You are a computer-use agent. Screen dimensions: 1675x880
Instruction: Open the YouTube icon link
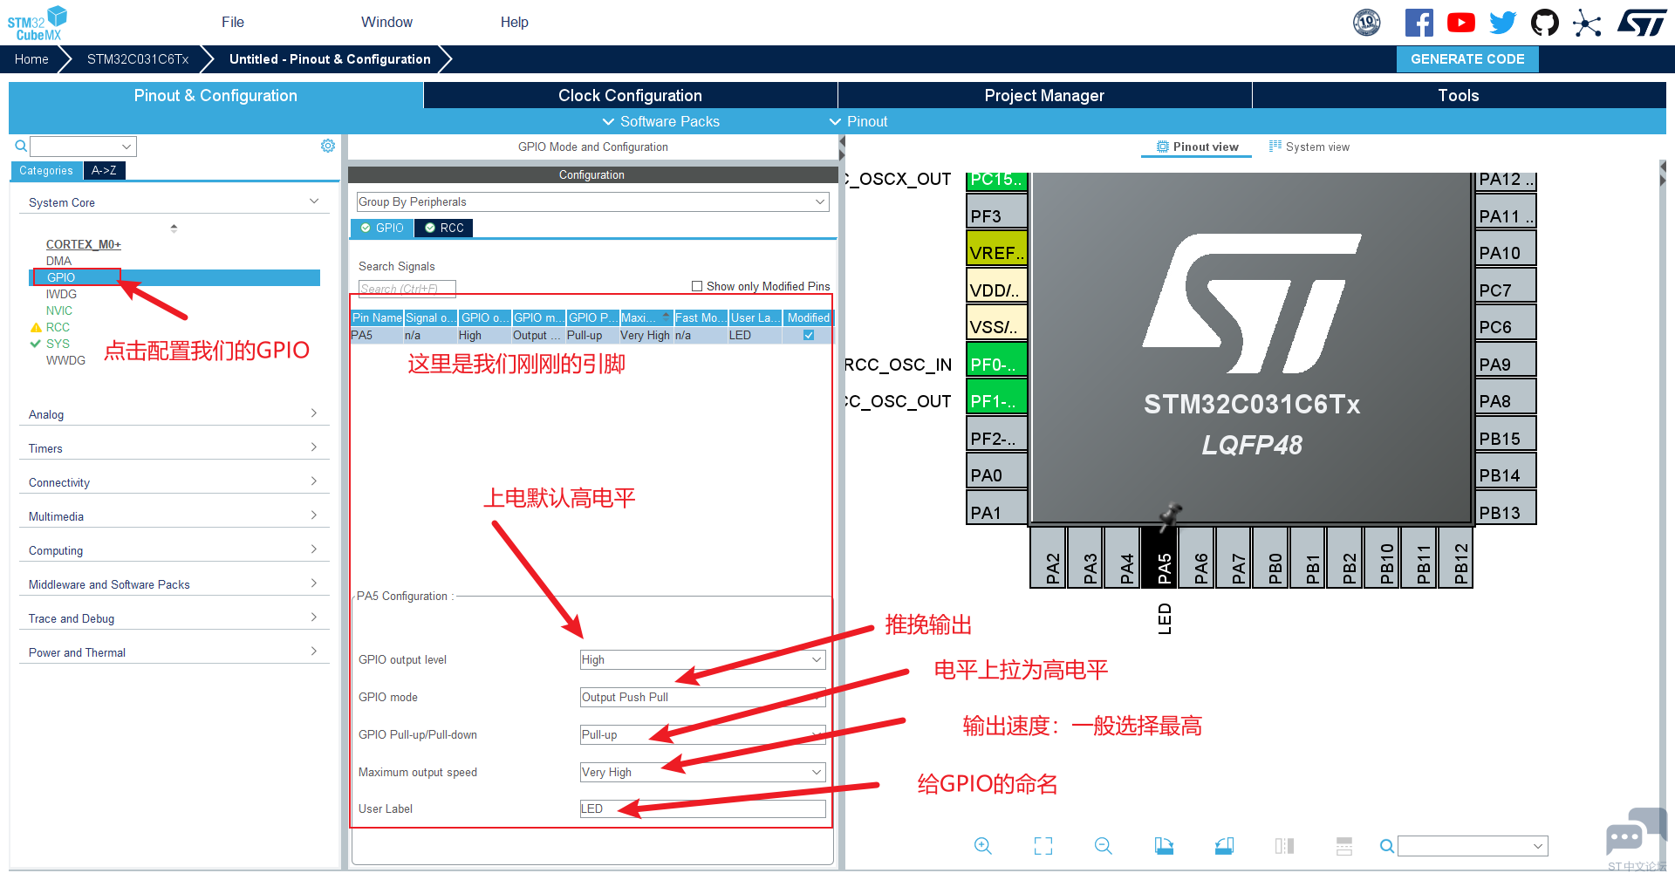(x=1460, y=23)
